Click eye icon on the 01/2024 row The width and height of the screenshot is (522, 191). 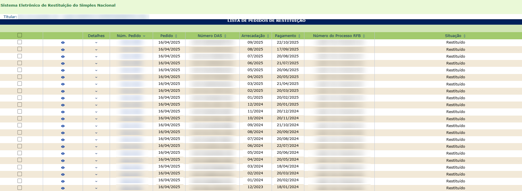point(63,181)
